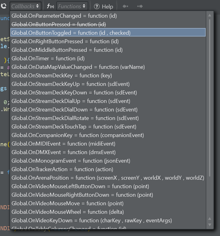Insert the Global.OnStreamDeckDialRotate callback
This screenshot has width=220, height=236.
[75, 118]
